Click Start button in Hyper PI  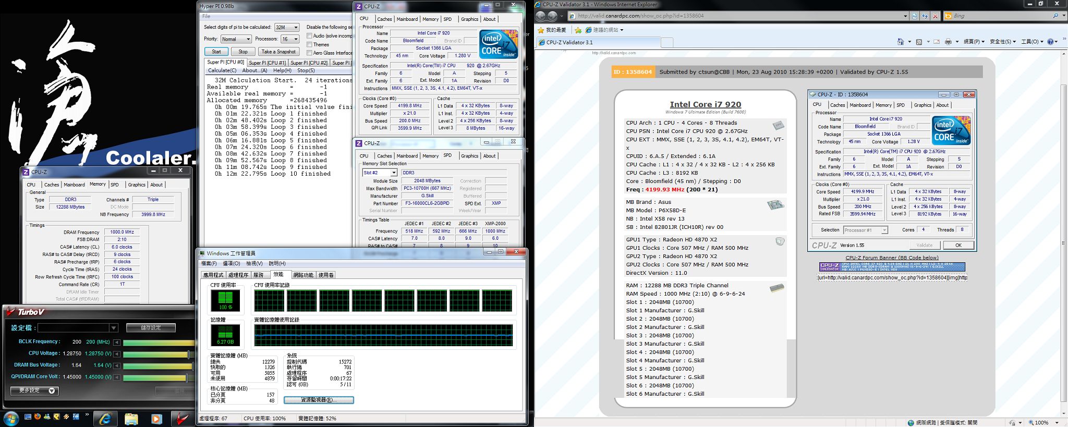[216, 52]
